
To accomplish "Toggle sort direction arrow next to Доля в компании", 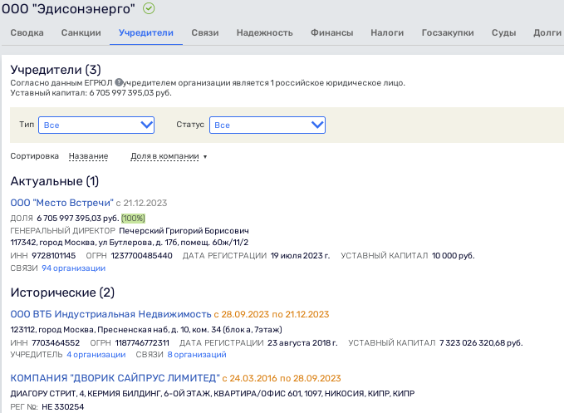I will 205,157.
